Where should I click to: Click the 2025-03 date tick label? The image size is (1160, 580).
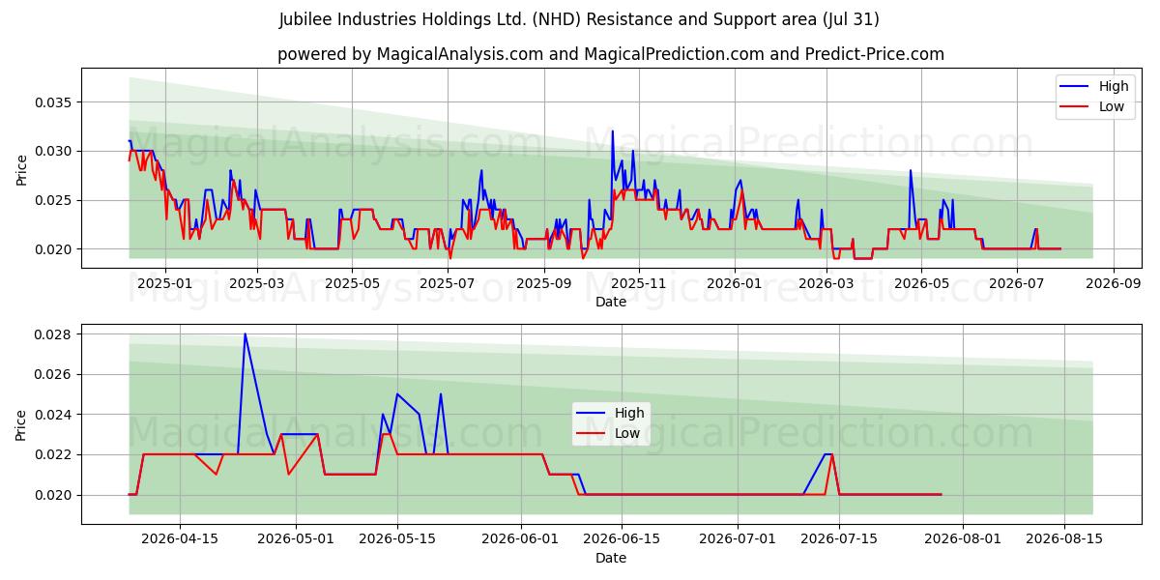(257, 283)
